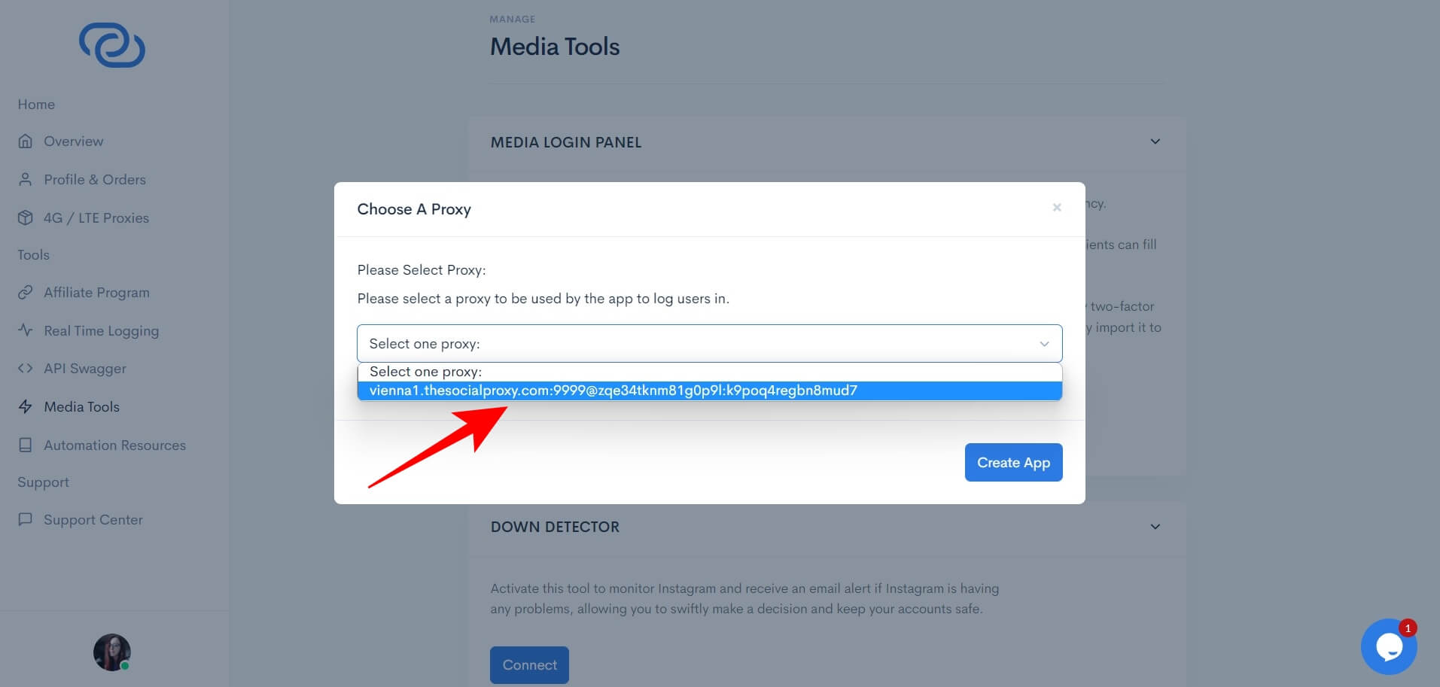Collapse the Media Login Panel section
The image size is (1440, 687).
point(1155,141)
